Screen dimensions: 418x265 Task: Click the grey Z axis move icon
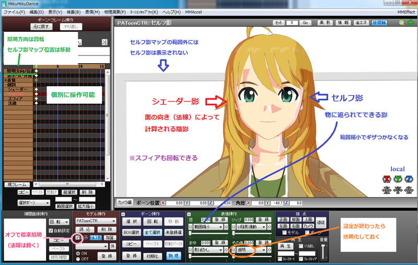(x=409, y=190)
